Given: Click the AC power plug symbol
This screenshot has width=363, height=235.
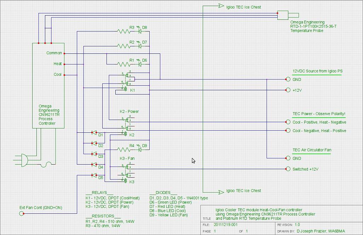Looking at the screenshot, I should [x=23, y=160].
